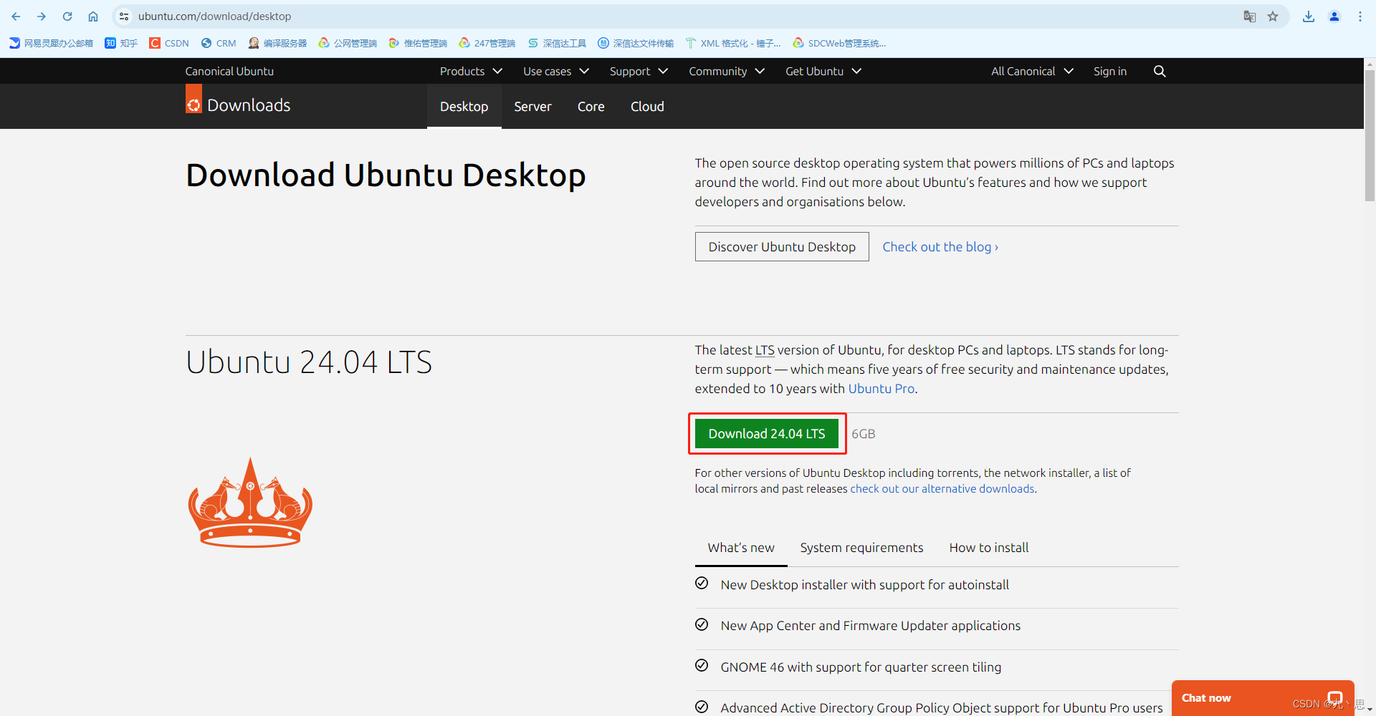Open the CRM bookmark
Screen dimensions: 1376x716
[219, 43]
